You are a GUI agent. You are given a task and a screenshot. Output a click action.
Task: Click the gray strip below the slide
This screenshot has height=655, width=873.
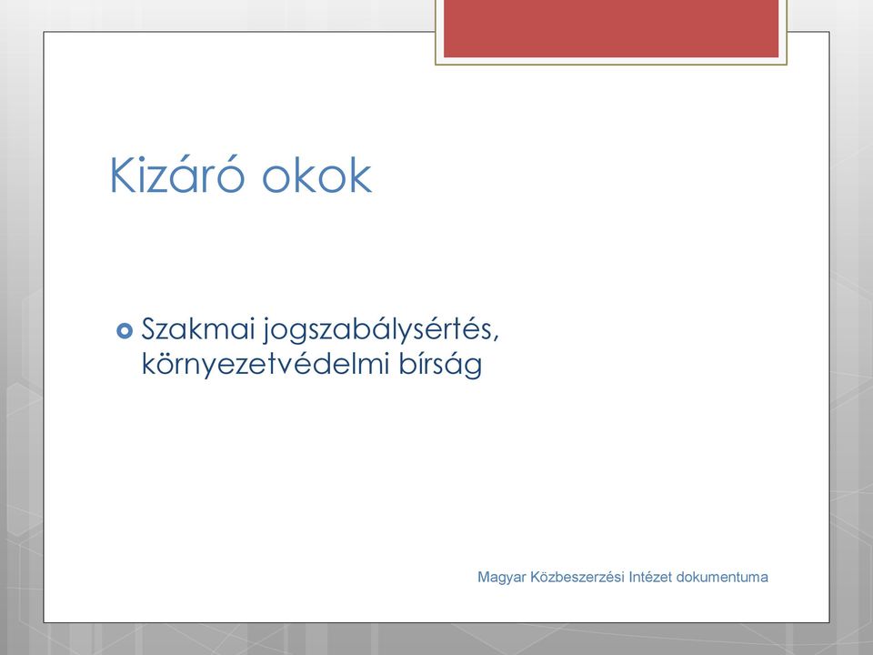point(436,640)
